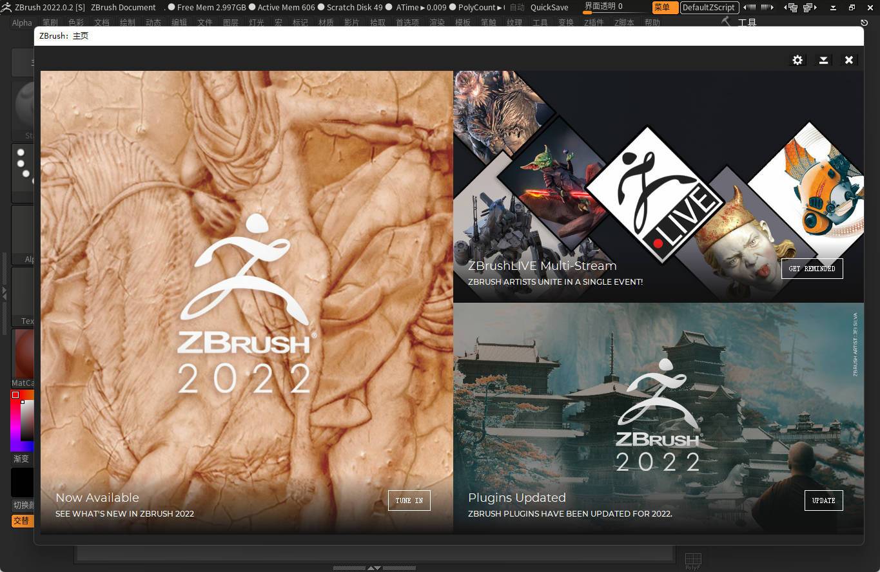Minimize the ZBrush application window
The height and width of the screenshot is (572, 880).
(833, 8)
